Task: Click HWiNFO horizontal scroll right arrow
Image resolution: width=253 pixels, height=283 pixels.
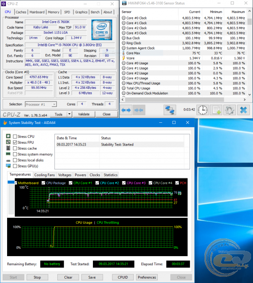Action: tap(245, 99)
